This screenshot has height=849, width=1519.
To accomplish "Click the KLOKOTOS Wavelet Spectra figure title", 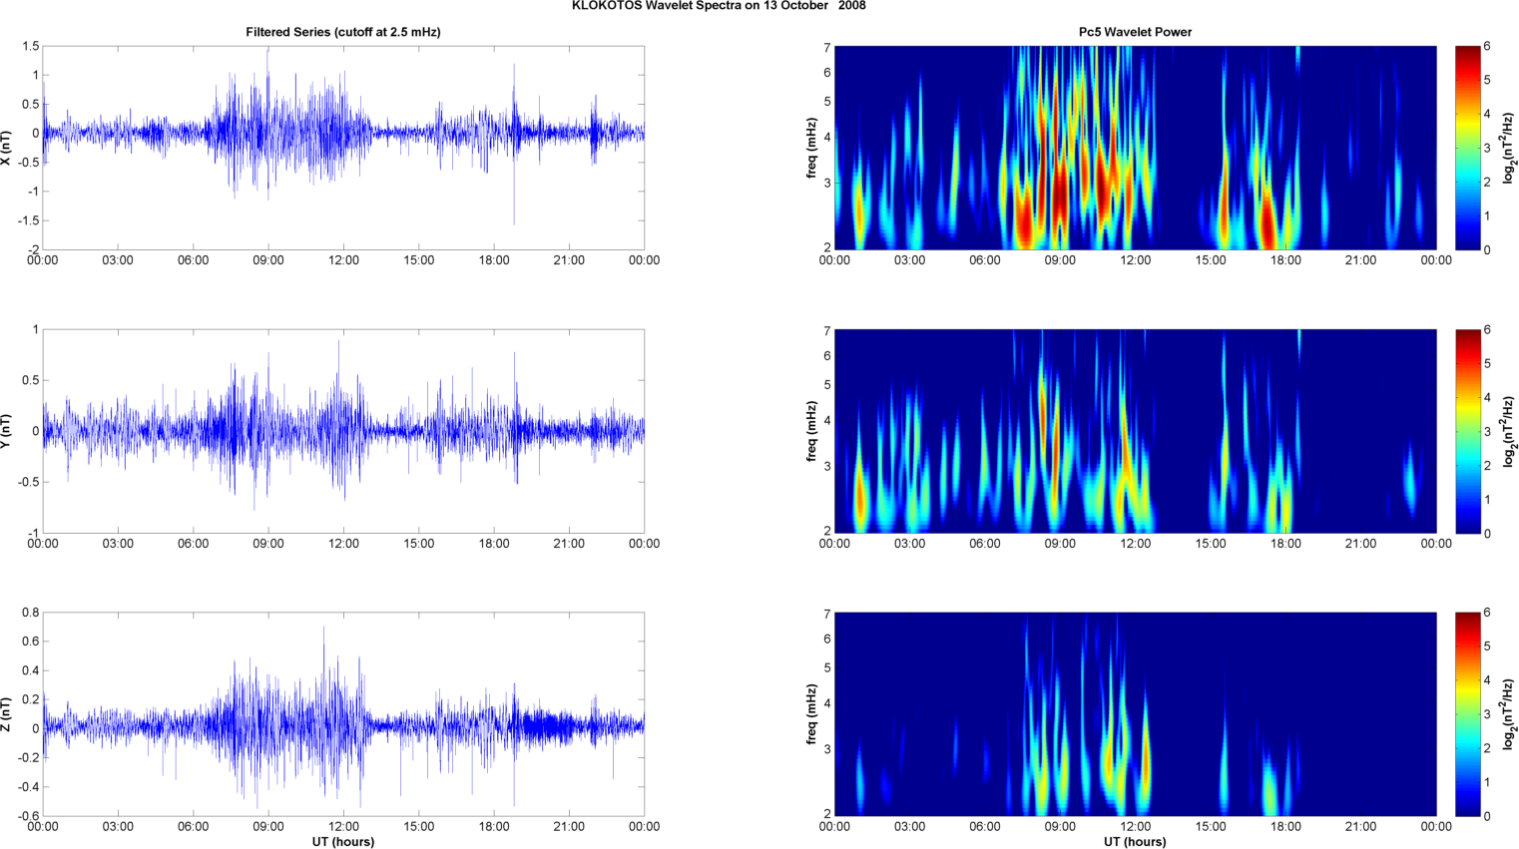I will 719,6.
